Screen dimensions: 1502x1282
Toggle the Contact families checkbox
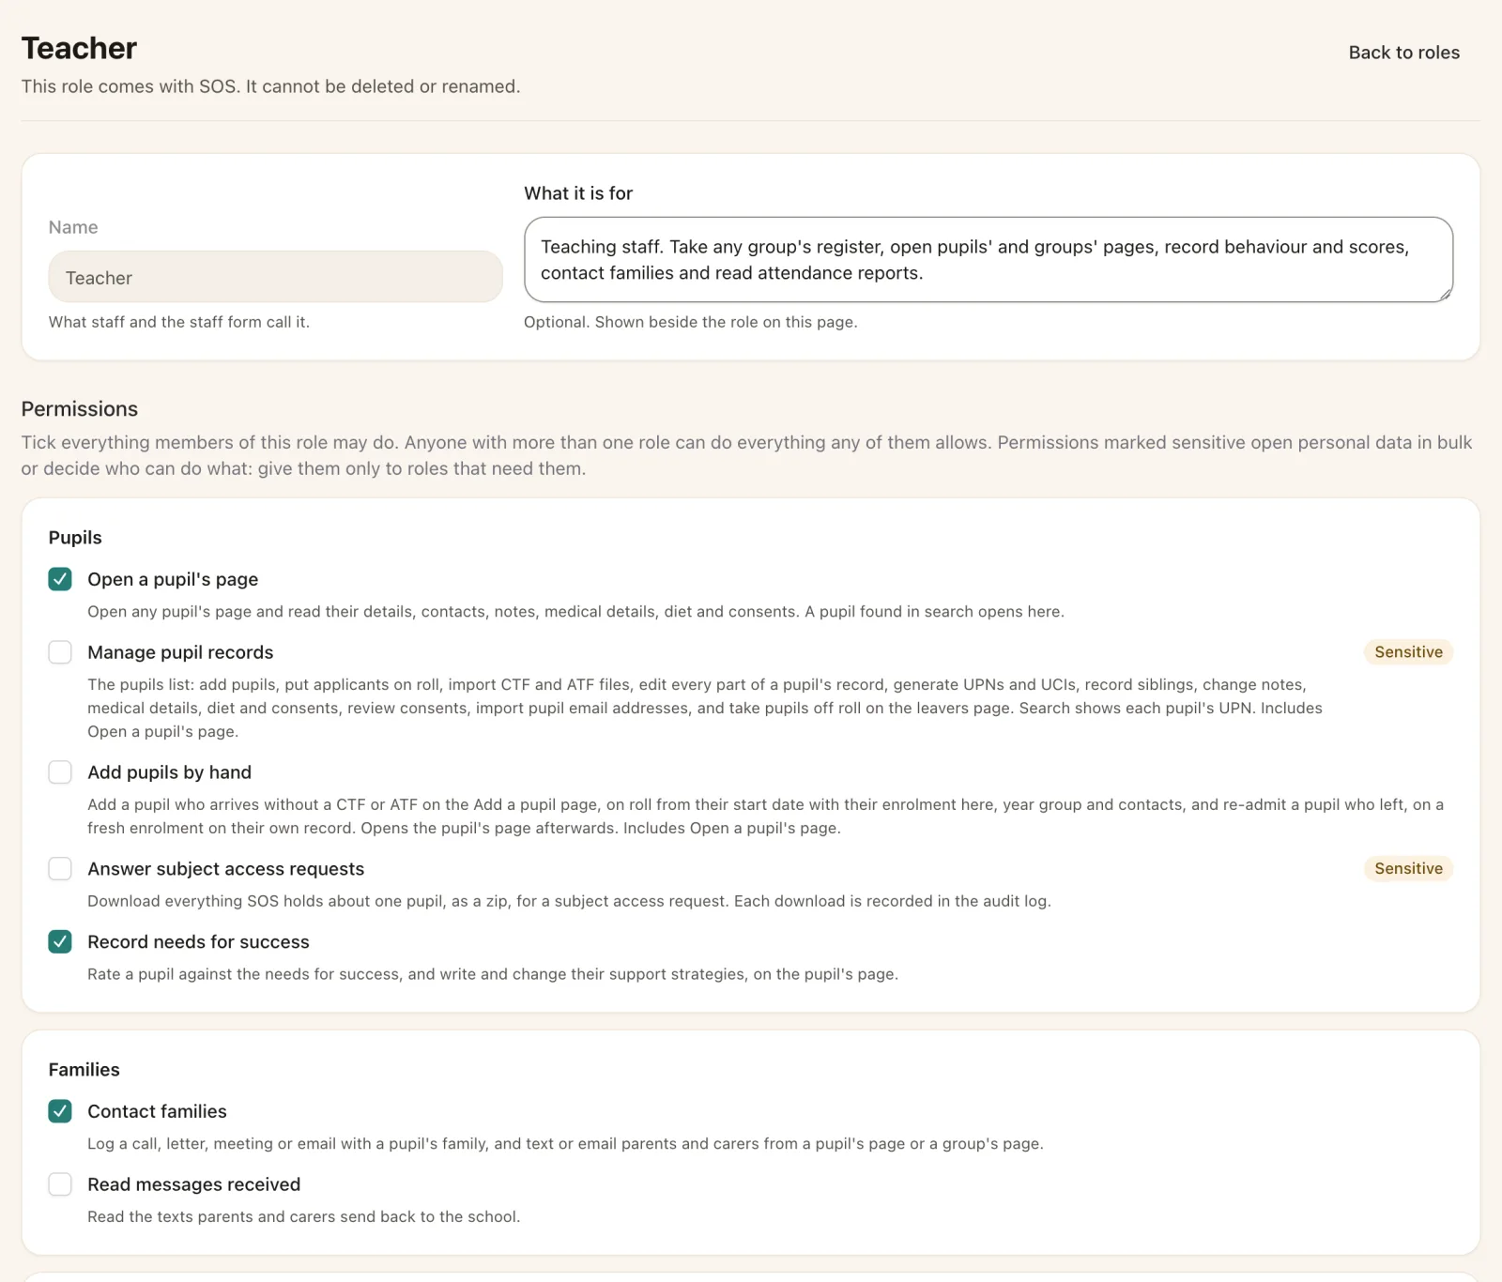60,1112
